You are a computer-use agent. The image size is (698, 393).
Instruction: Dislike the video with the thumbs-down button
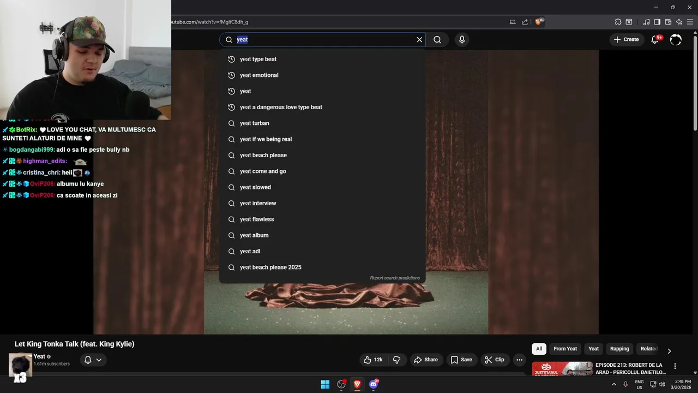(396, 360)
